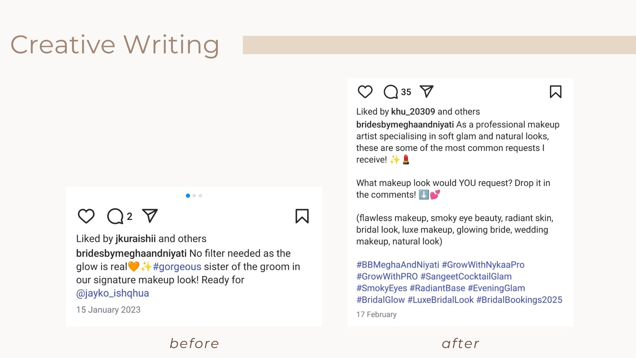Select the second carousel dot indicator
Image resolution: width=636 pixels, height=358 pixels.
coord(194,196)
